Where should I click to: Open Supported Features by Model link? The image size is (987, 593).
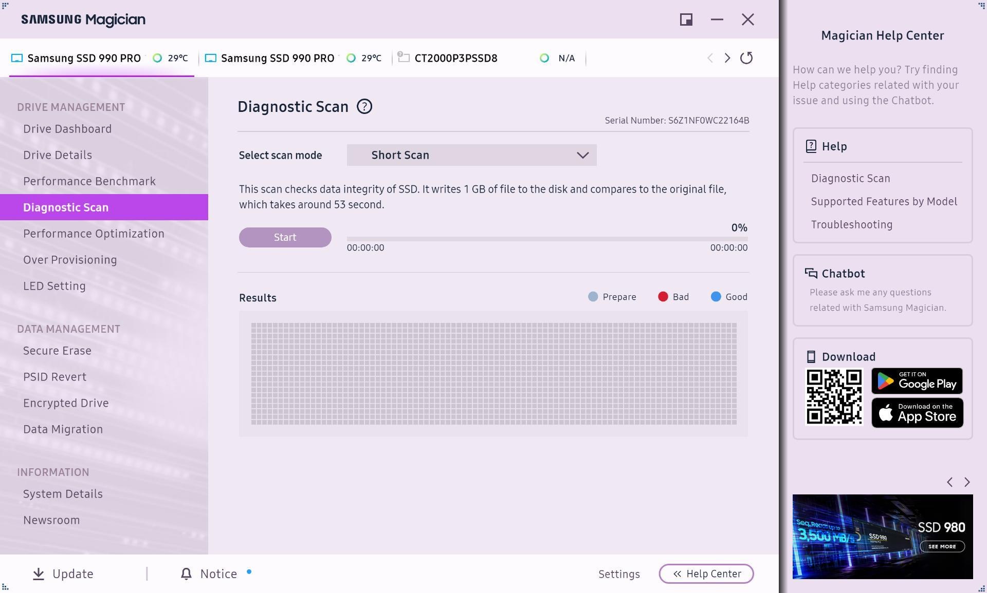[x=884, y=202]
